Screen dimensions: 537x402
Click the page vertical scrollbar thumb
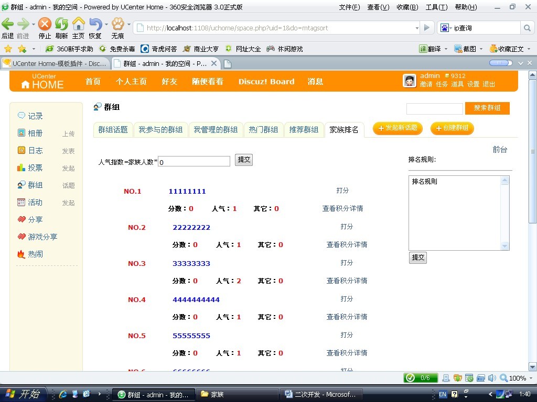(x=532, y=151)
